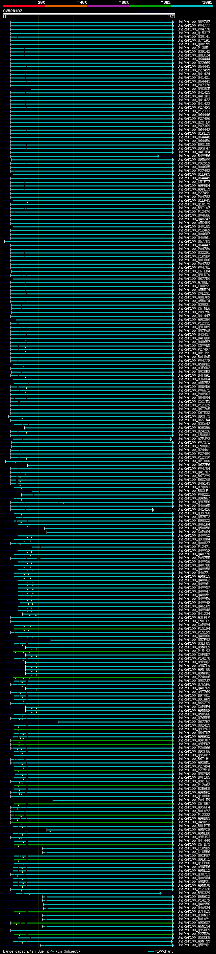Viewport: 216px width, 954px height.
Task: Select the UniRef100_Q9C5R6 label
Action: [x=193, y=502]
